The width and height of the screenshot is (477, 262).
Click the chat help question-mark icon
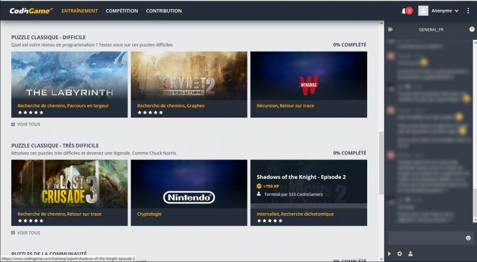(472, 29)
